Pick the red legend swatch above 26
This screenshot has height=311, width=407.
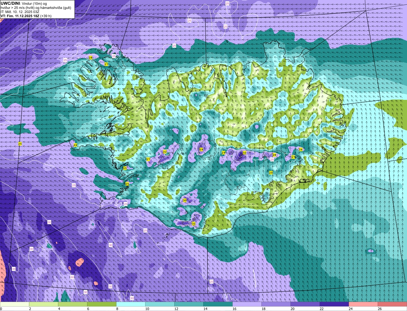click(392, 304)
